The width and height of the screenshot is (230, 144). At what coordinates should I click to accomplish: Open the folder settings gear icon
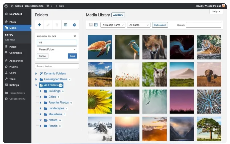click(74, 25)
